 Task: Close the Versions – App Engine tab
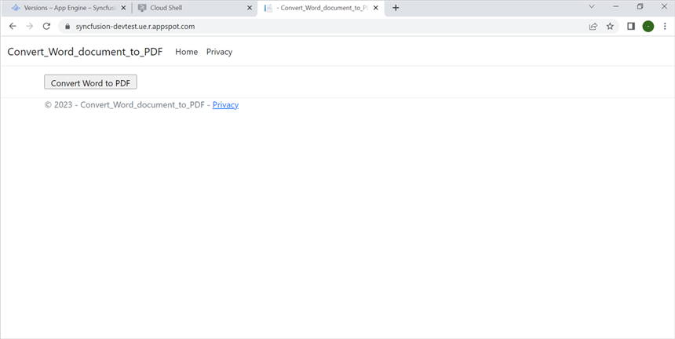[123, 8]
